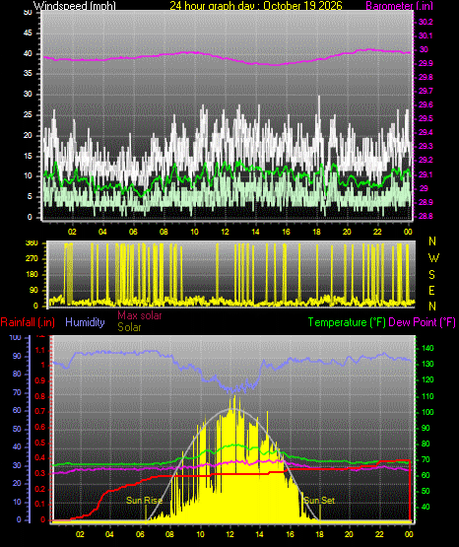Image resolution: width=459 pixels, height=547 pixels.
Task: Click the "Sun Rise" marker label
Action: [x=144, y=501]
